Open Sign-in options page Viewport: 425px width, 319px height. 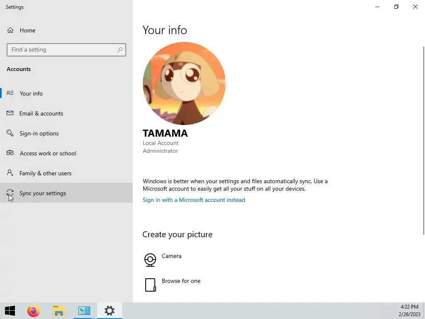pyautogui.click(x=66, y=133)
